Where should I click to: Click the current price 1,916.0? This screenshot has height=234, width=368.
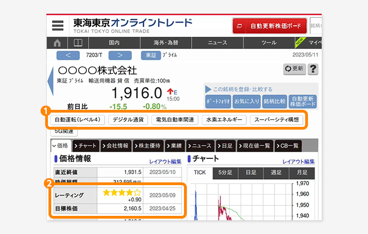point(137,93)
